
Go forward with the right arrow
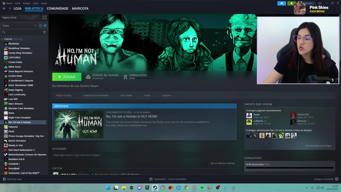point(10,9)
